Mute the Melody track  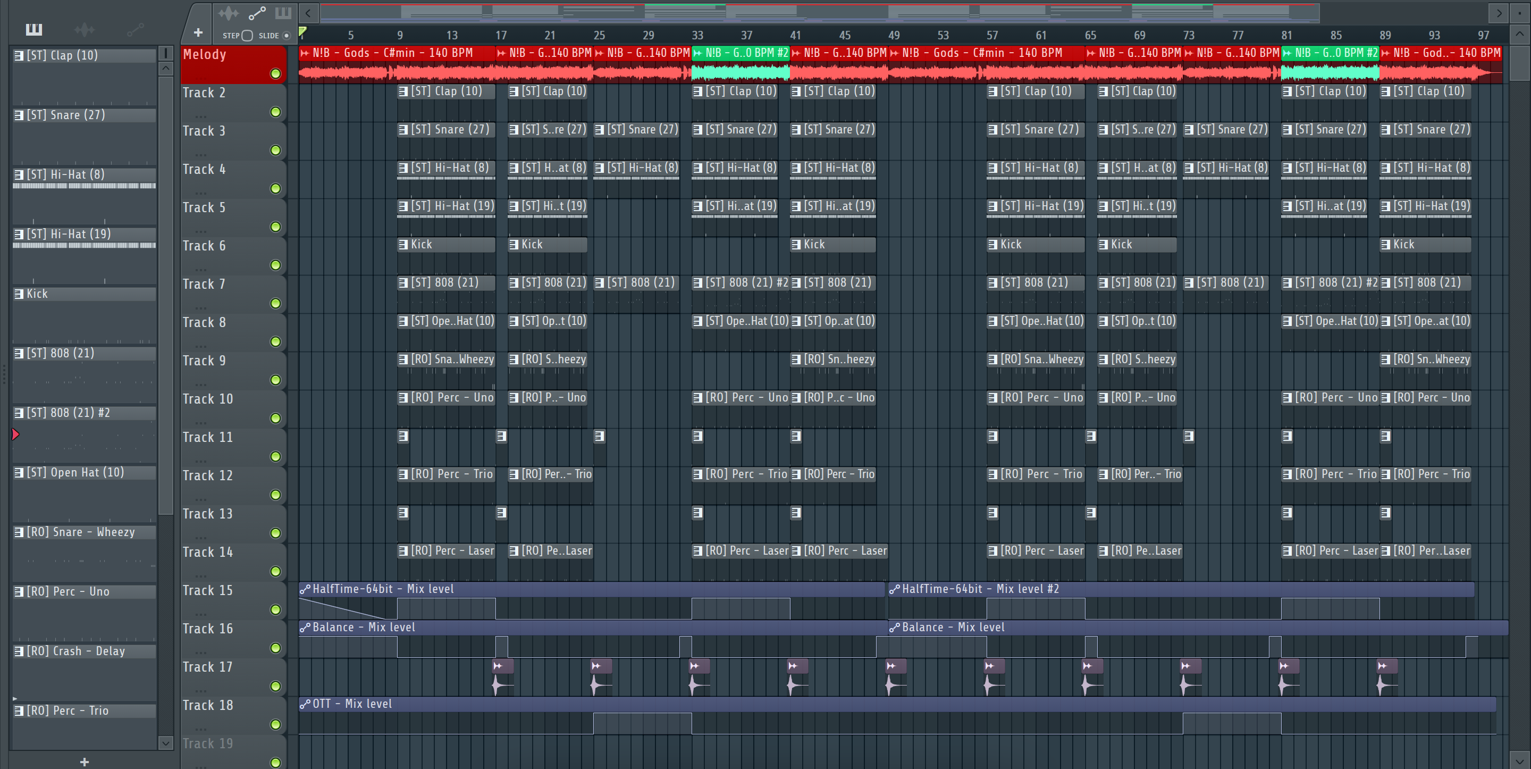[x=275, y=74]
